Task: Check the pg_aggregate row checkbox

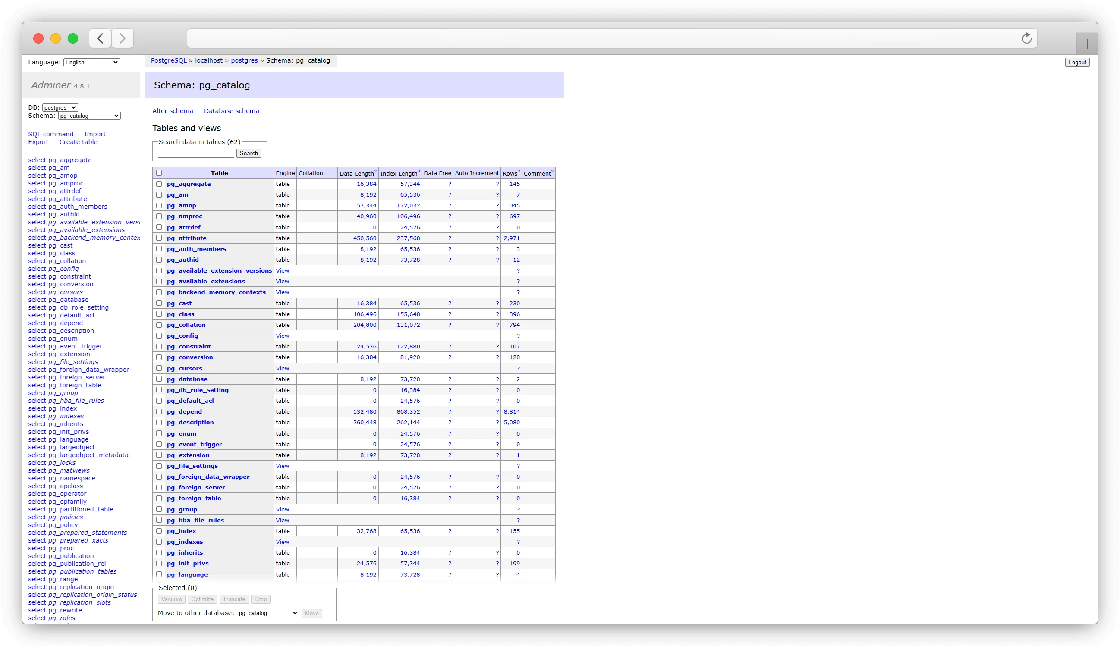Action: pyautogui.click(x=159, y=184)
